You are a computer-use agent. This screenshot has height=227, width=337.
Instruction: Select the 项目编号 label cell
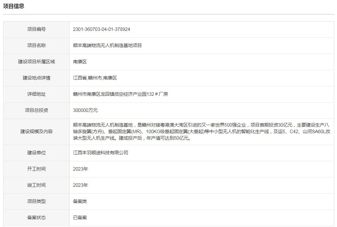(36, 29)
